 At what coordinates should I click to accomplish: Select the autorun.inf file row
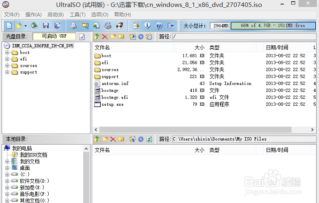(115, 83)
